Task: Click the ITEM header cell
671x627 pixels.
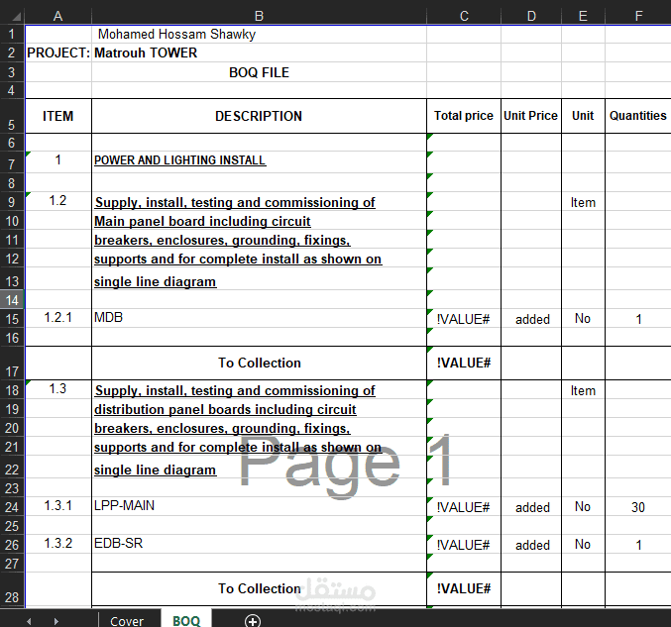Action: [x=58, y=116]
